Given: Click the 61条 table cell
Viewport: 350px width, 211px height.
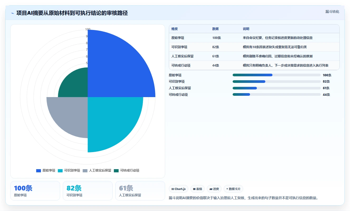Looking at the screenshot, I should coord(216,56).
